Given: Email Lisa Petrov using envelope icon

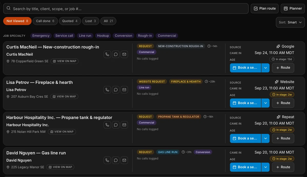Looking at the screenshot, I should coord(124,90).
